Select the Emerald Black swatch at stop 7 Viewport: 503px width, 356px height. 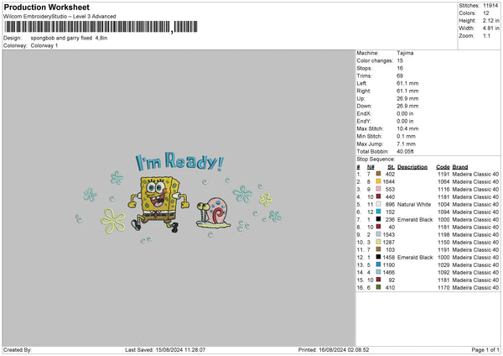[378, 219]
